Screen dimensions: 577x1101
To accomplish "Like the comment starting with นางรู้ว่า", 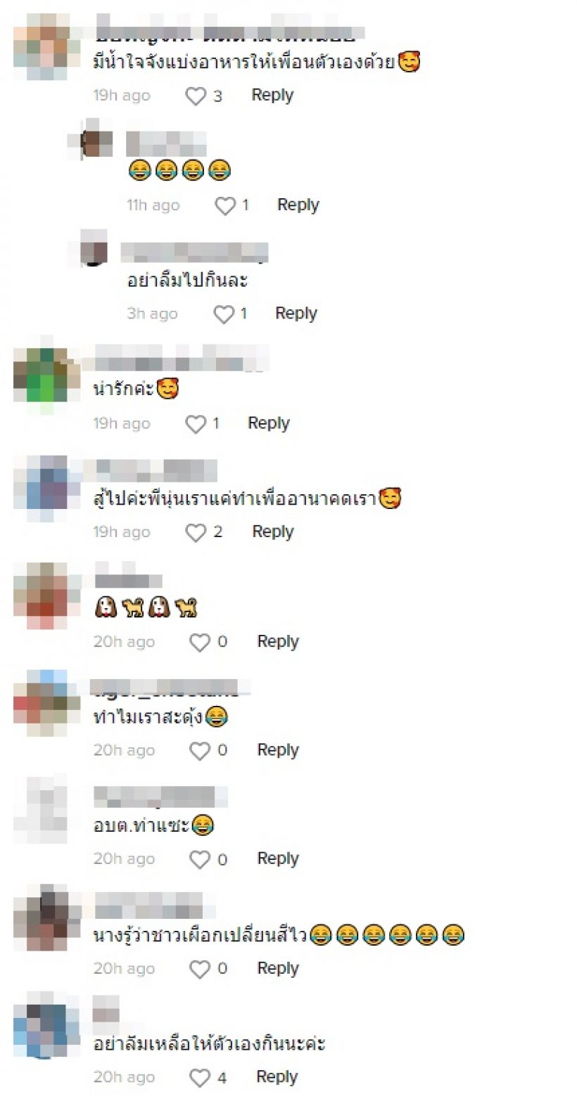I will click(201, 970).
